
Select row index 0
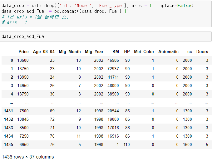(x=12, y=60)
